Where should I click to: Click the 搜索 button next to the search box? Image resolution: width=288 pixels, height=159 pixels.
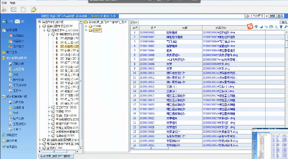pyautogui.click(x=272, y=16)
